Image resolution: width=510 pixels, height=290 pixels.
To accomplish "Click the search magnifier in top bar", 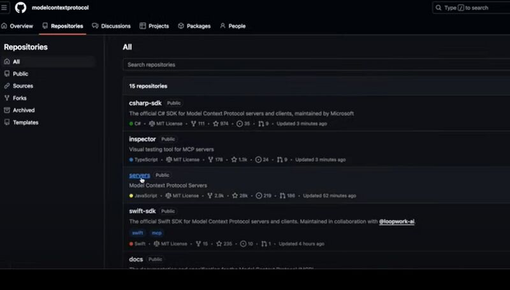I will pyautogui.click(x=439, y=8).
